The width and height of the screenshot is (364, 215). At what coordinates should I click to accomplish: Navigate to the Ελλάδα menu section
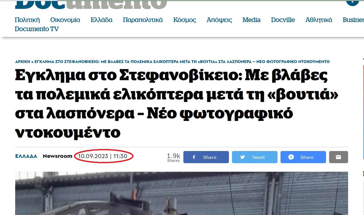(x=101, y=20)
